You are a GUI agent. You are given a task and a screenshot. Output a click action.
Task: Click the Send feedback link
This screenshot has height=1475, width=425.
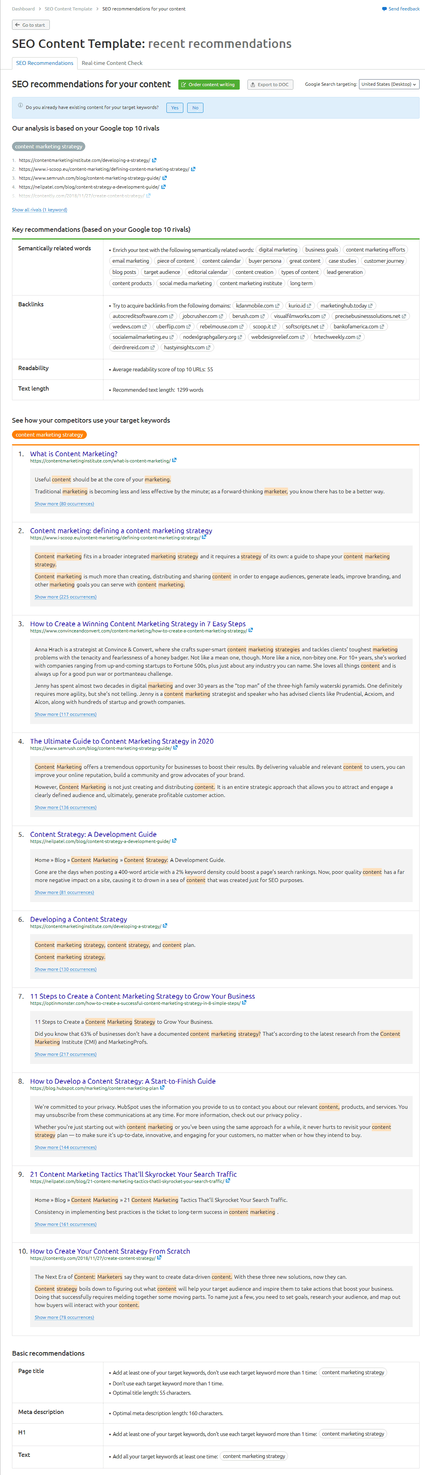pos(401,9)
